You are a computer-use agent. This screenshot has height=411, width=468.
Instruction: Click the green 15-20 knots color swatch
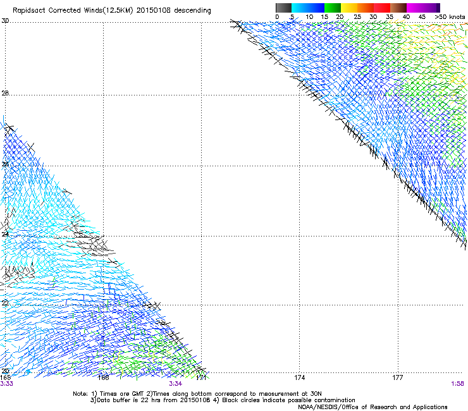[333, 8]
